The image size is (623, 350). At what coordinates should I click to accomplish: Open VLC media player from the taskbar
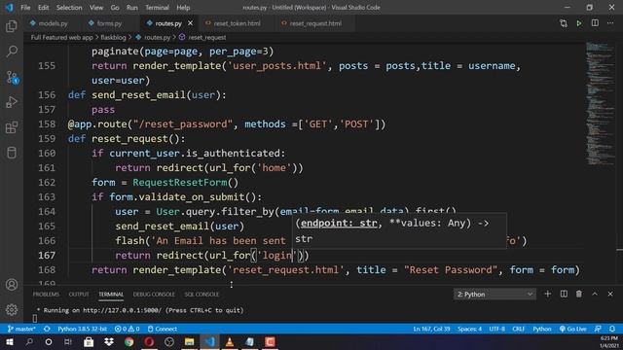(x=230, y=341)
